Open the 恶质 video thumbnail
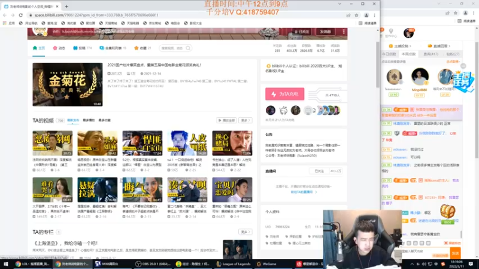 pyautogui.click(x=53, y=143)
